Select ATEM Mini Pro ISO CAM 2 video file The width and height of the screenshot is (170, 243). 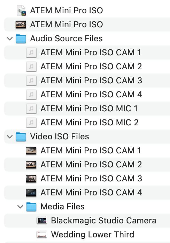[87, 165]
